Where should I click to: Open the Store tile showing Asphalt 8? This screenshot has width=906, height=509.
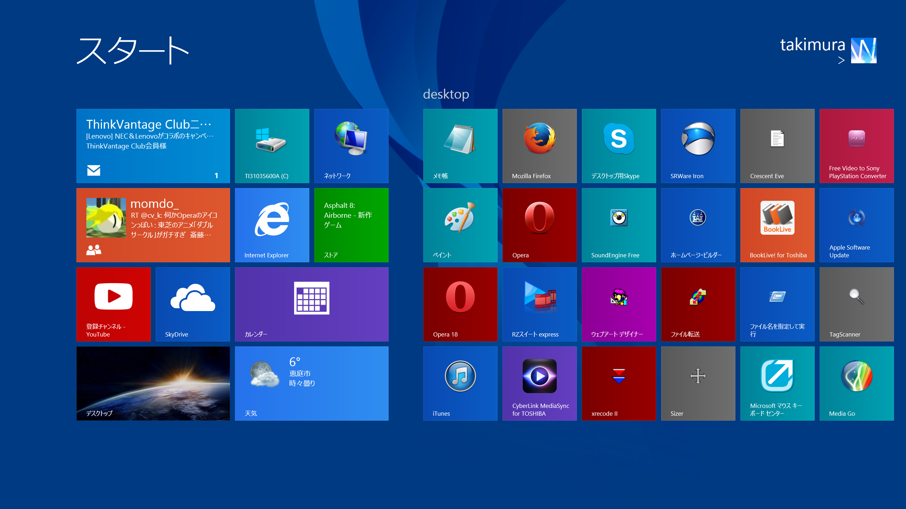[351, 225]
